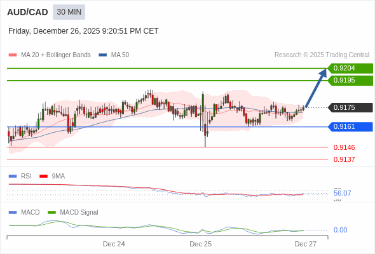
Task: Click the 'RSI' legend label
Action: pos(26,177)
